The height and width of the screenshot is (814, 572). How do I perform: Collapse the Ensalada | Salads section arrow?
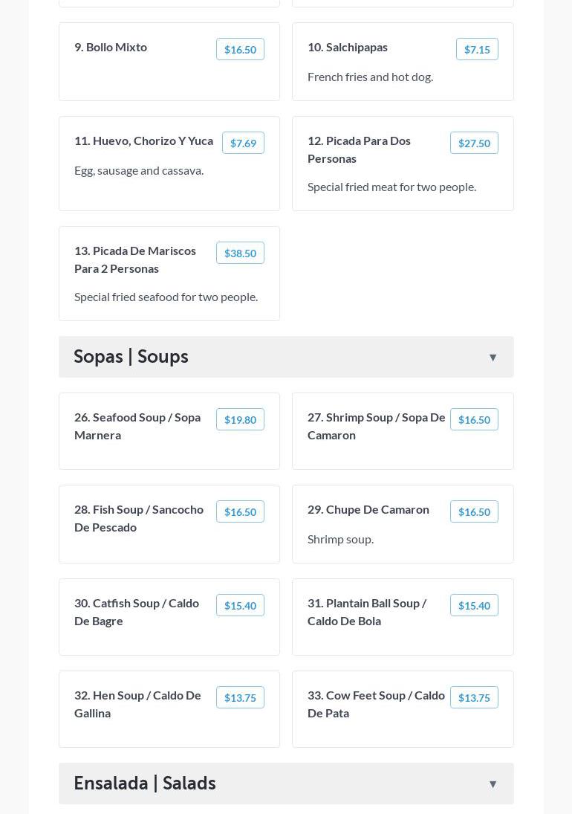tap(493, 784)
